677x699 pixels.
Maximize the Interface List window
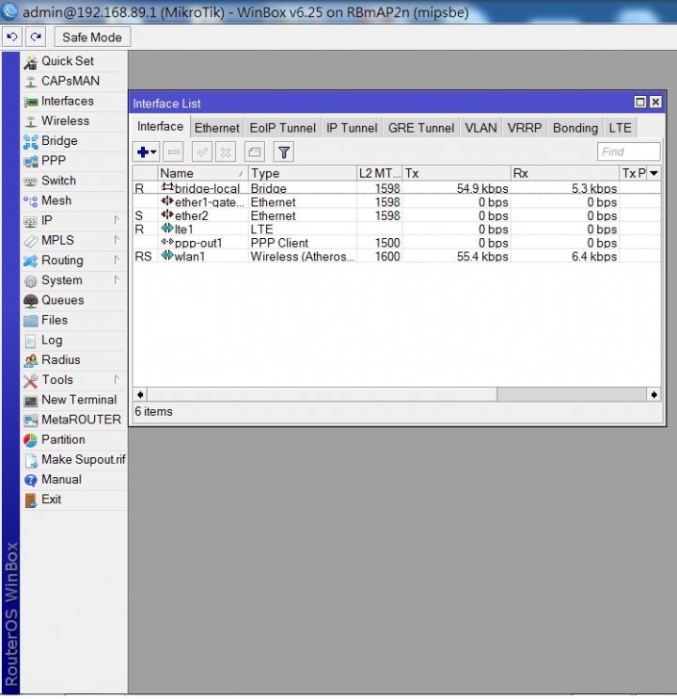640,103
